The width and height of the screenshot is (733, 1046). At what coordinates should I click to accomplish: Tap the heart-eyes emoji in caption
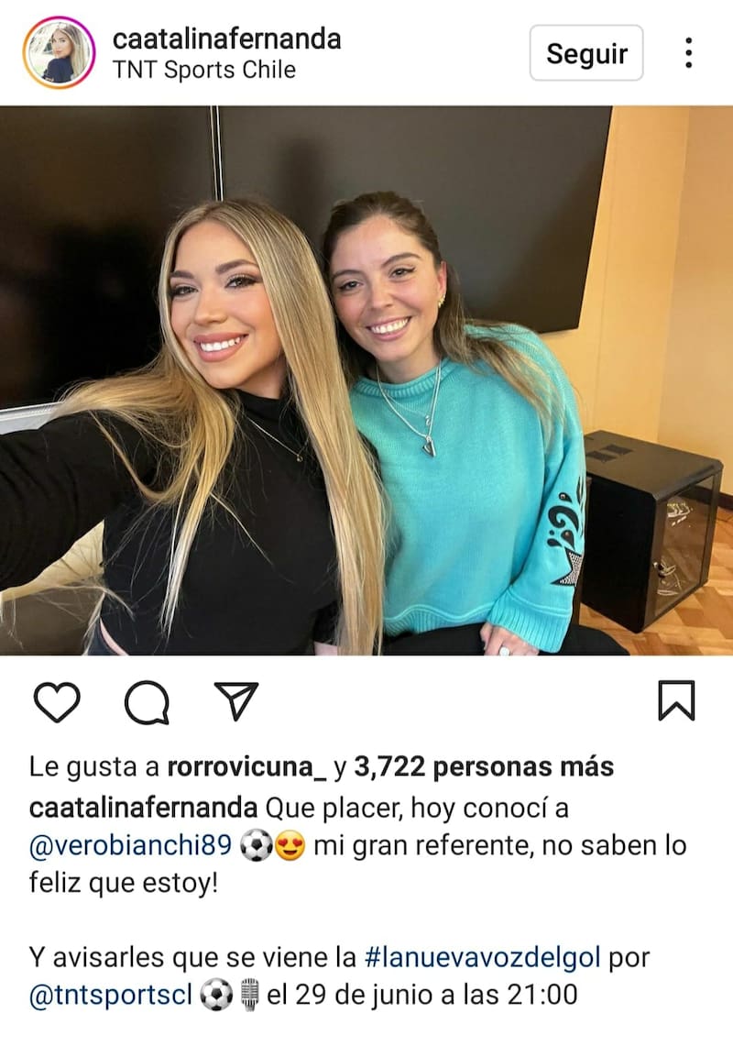290,846
